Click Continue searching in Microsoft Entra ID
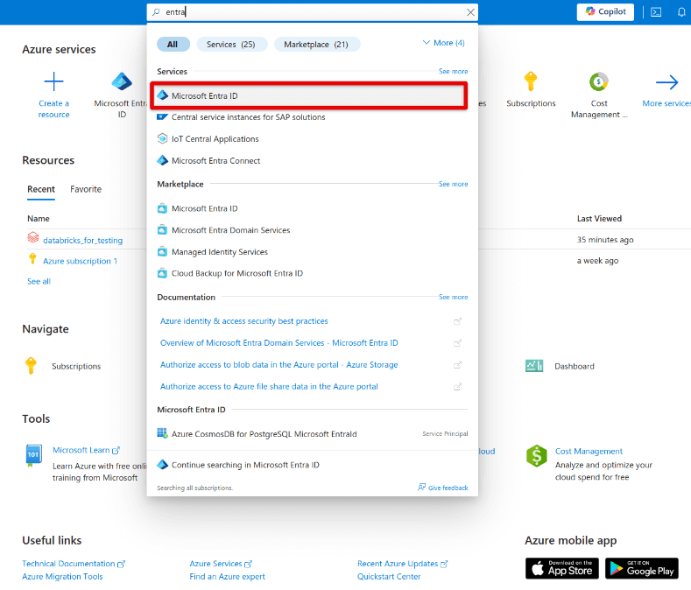The height and width of the screenshot is (590, 691). pos(238,465)
